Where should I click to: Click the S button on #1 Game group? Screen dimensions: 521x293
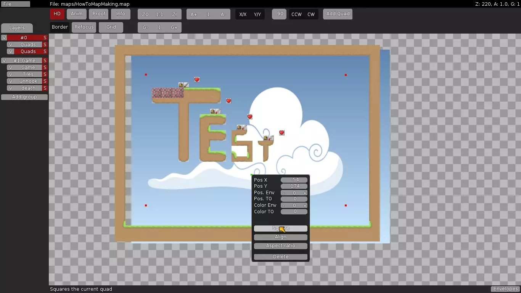[45, 61]
